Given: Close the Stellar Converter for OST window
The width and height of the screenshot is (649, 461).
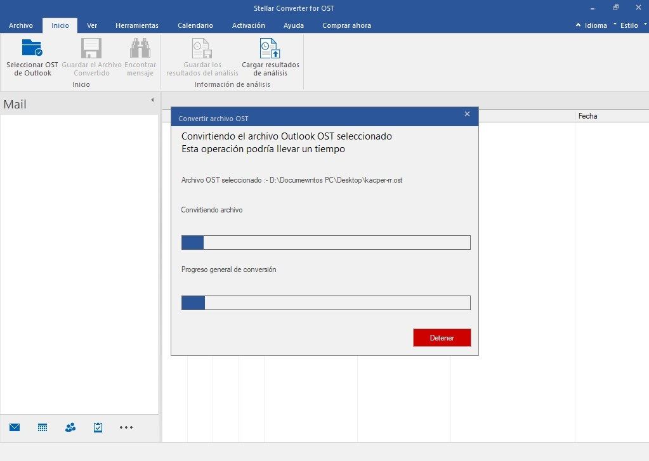Looking at the screenshot, I should (638, 8).
